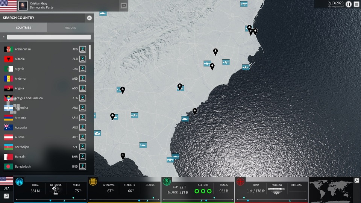Screen dimensions: 361x203
Task: Locate Australia with its map pin icon
Action: point(83,127)
